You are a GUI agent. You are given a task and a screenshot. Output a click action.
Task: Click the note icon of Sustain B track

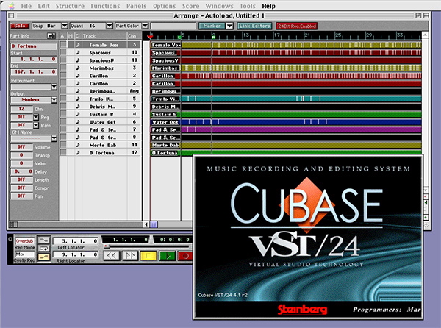tap(78, 114)
